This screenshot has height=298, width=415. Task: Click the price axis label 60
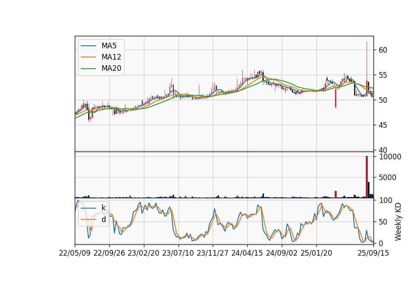383,50
